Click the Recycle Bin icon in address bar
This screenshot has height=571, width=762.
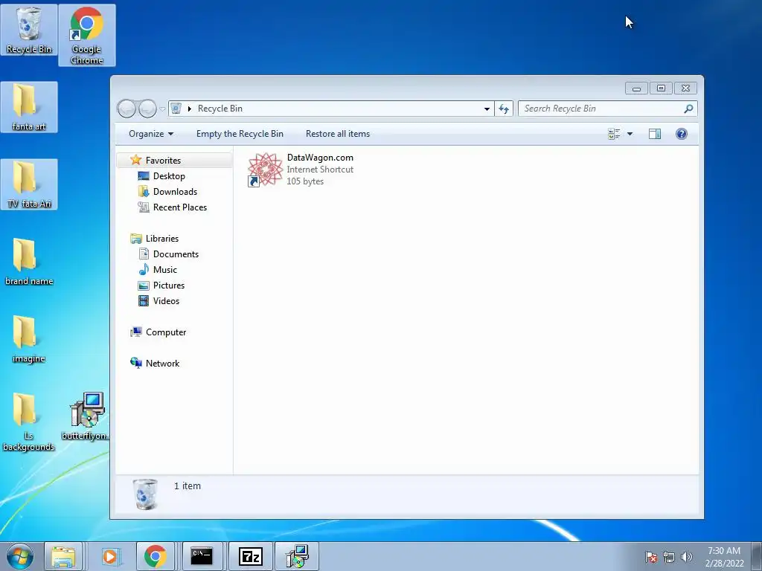176,109
